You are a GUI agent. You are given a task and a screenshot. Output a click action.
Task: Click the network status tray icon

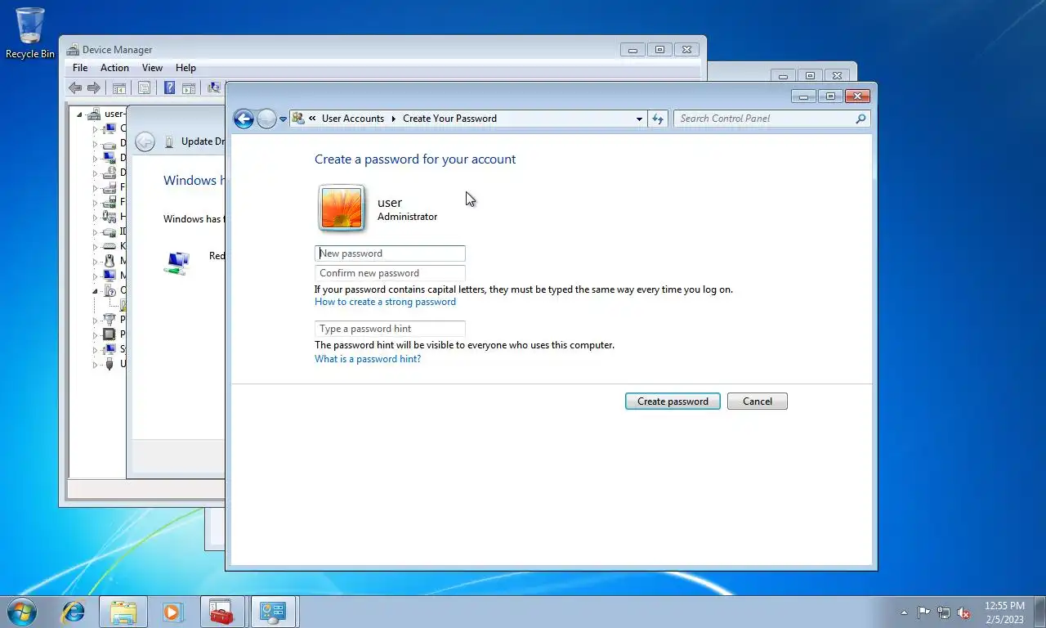pyautogui.click(x=944, y=612)
